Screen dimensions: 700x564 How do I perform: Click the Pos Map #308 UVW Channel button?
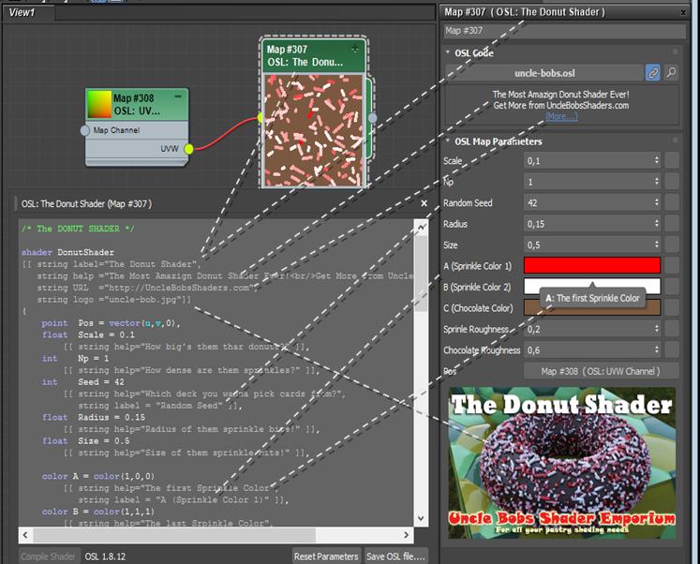pos(601,371)
